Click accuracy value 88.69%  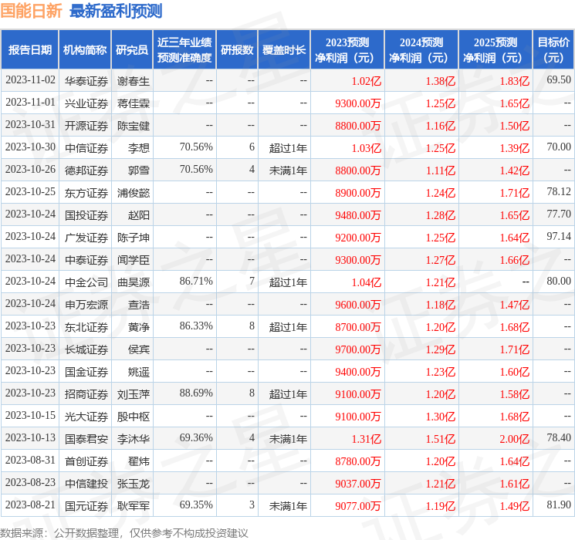pos(196,393)
